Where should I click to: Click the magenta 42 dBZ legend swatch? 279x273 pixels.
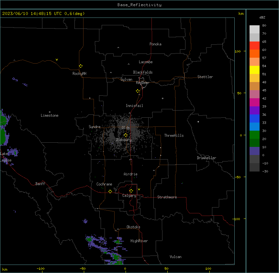(x=254, y=102)
